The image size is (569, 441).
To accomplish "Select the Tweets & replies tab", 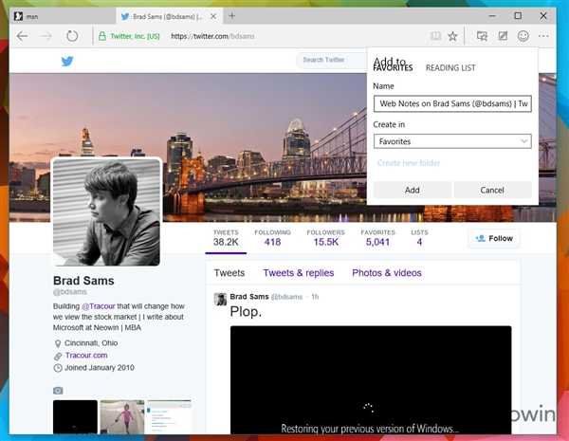I will click(298, 273).
